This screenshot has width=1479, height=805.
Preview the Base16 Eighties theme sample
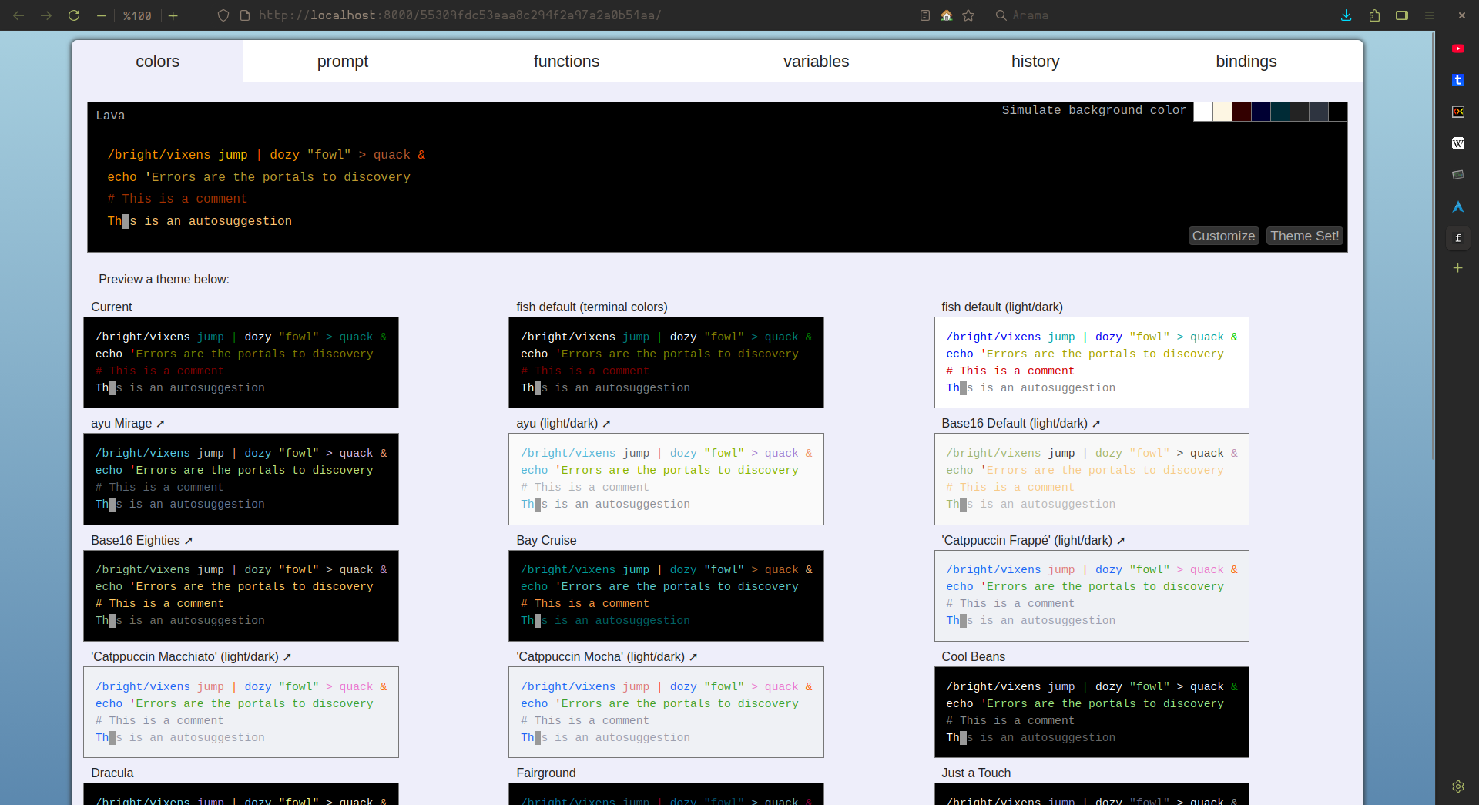[x=241, y=595]
